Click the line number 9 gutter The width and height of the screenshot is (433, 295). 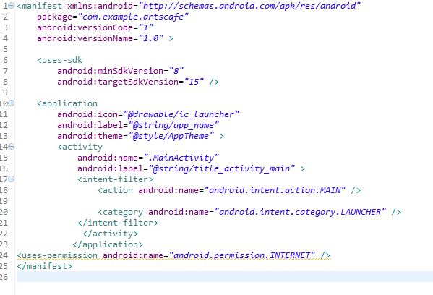(x=5, y=93)
